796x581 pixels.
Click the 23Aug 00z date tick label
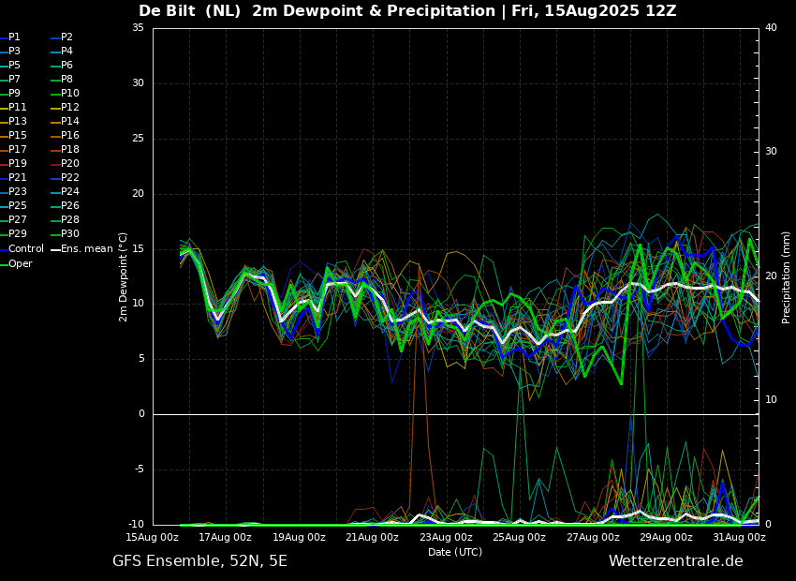446,538
